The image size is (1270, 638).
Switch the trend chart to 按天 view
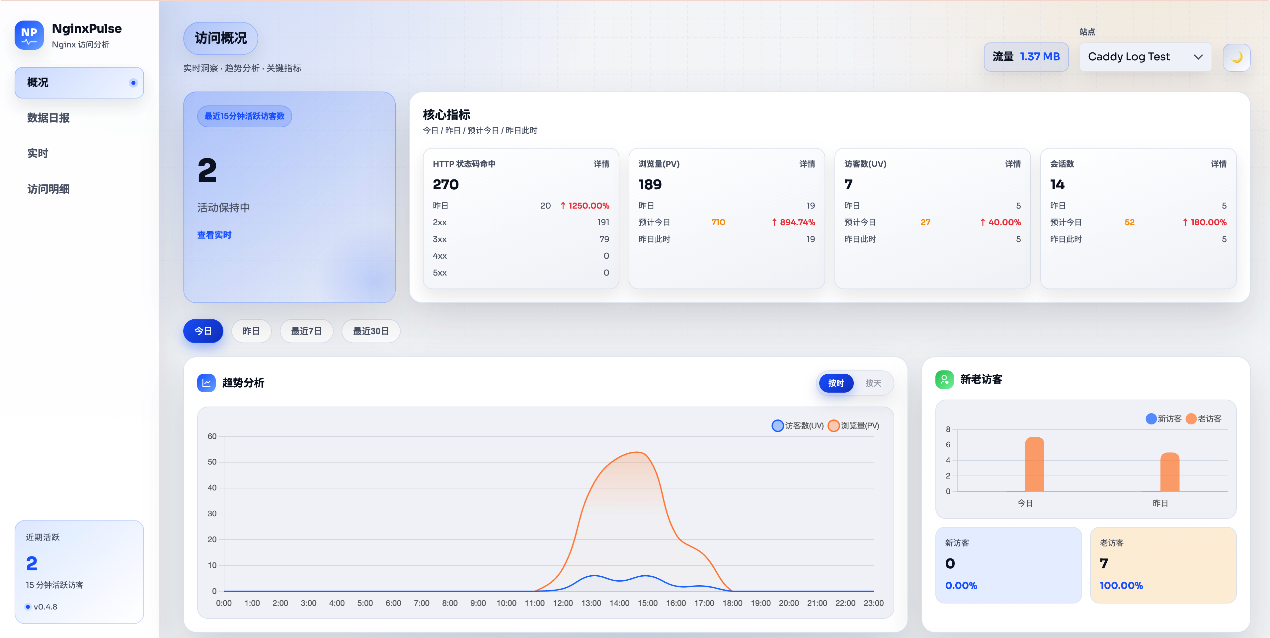pos(873,383)
